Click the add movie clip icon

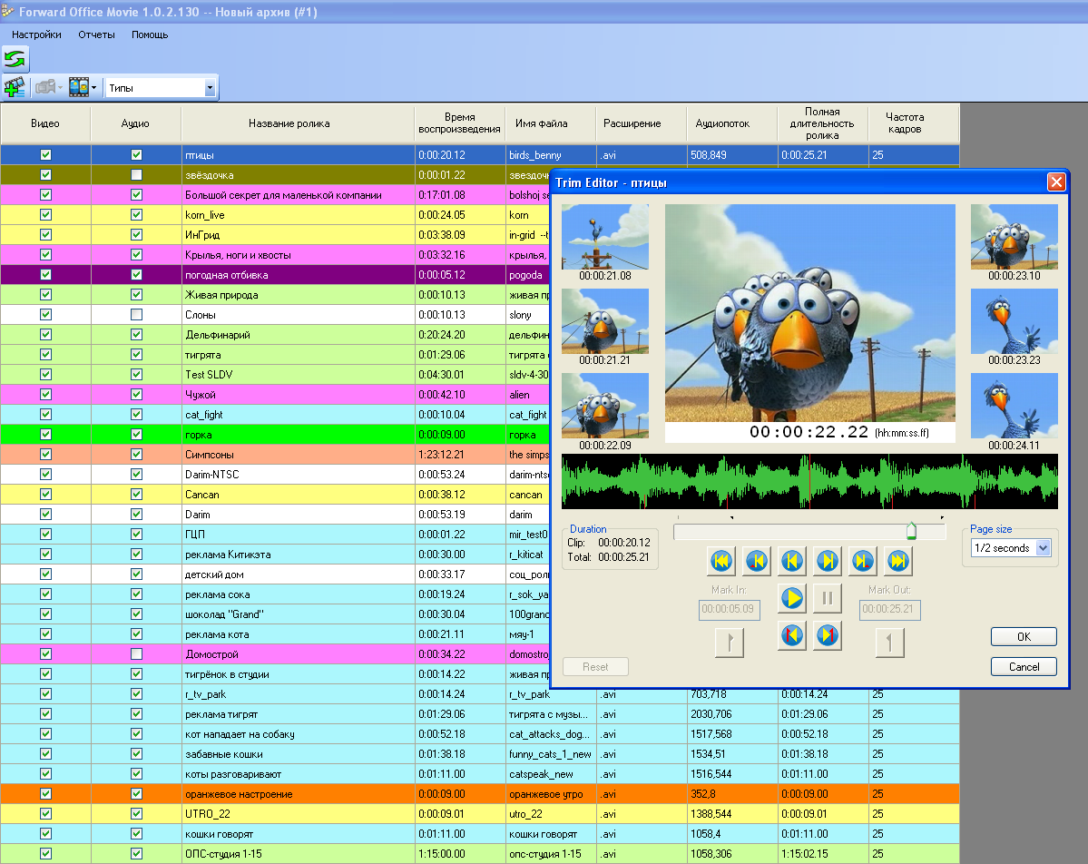tap(15, 87)
